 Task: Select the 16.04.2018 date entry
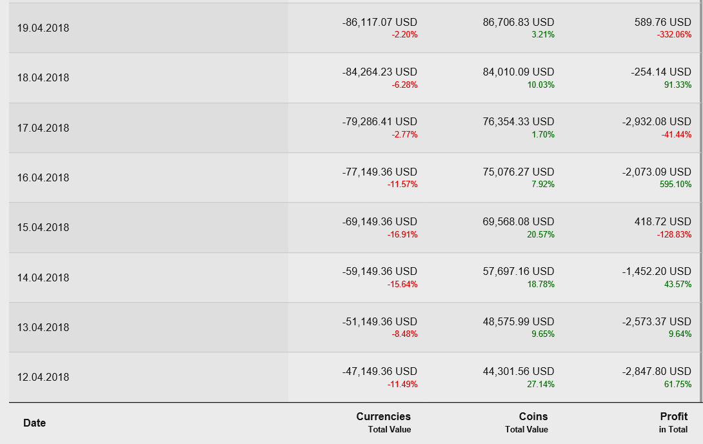[x=43, y=177]
